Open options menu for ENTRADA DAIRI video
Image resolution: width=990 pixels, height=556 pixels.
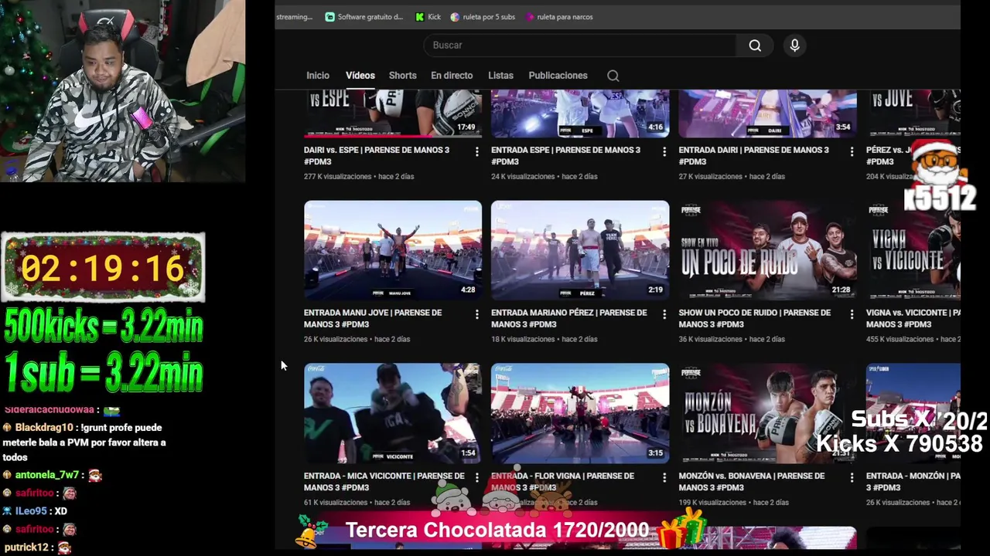(852, 152)
